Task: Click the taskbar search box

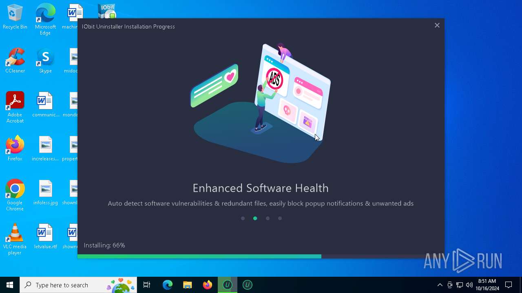Action: click(78, 285)
